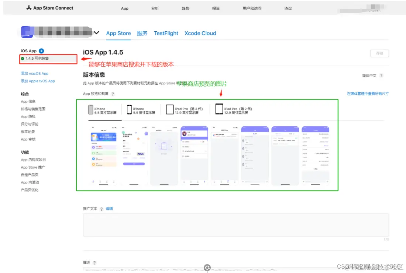This screenshot has width=406, height=273.
Task: Click 添加 Apple tvOS App link
Action: point(38,81)
